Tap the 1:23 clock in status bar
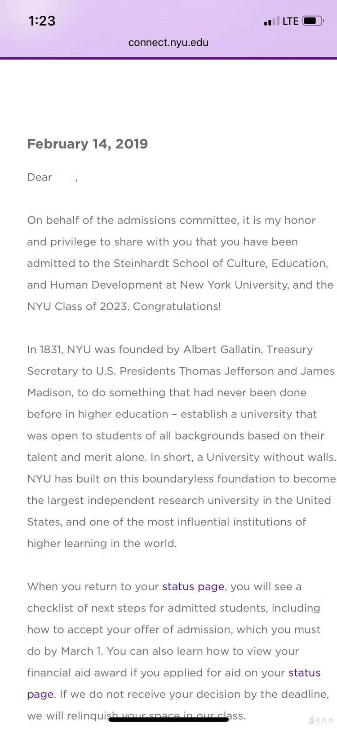 [42, 21]
